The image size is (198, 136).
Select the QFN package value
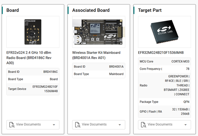tap(186, 102)
